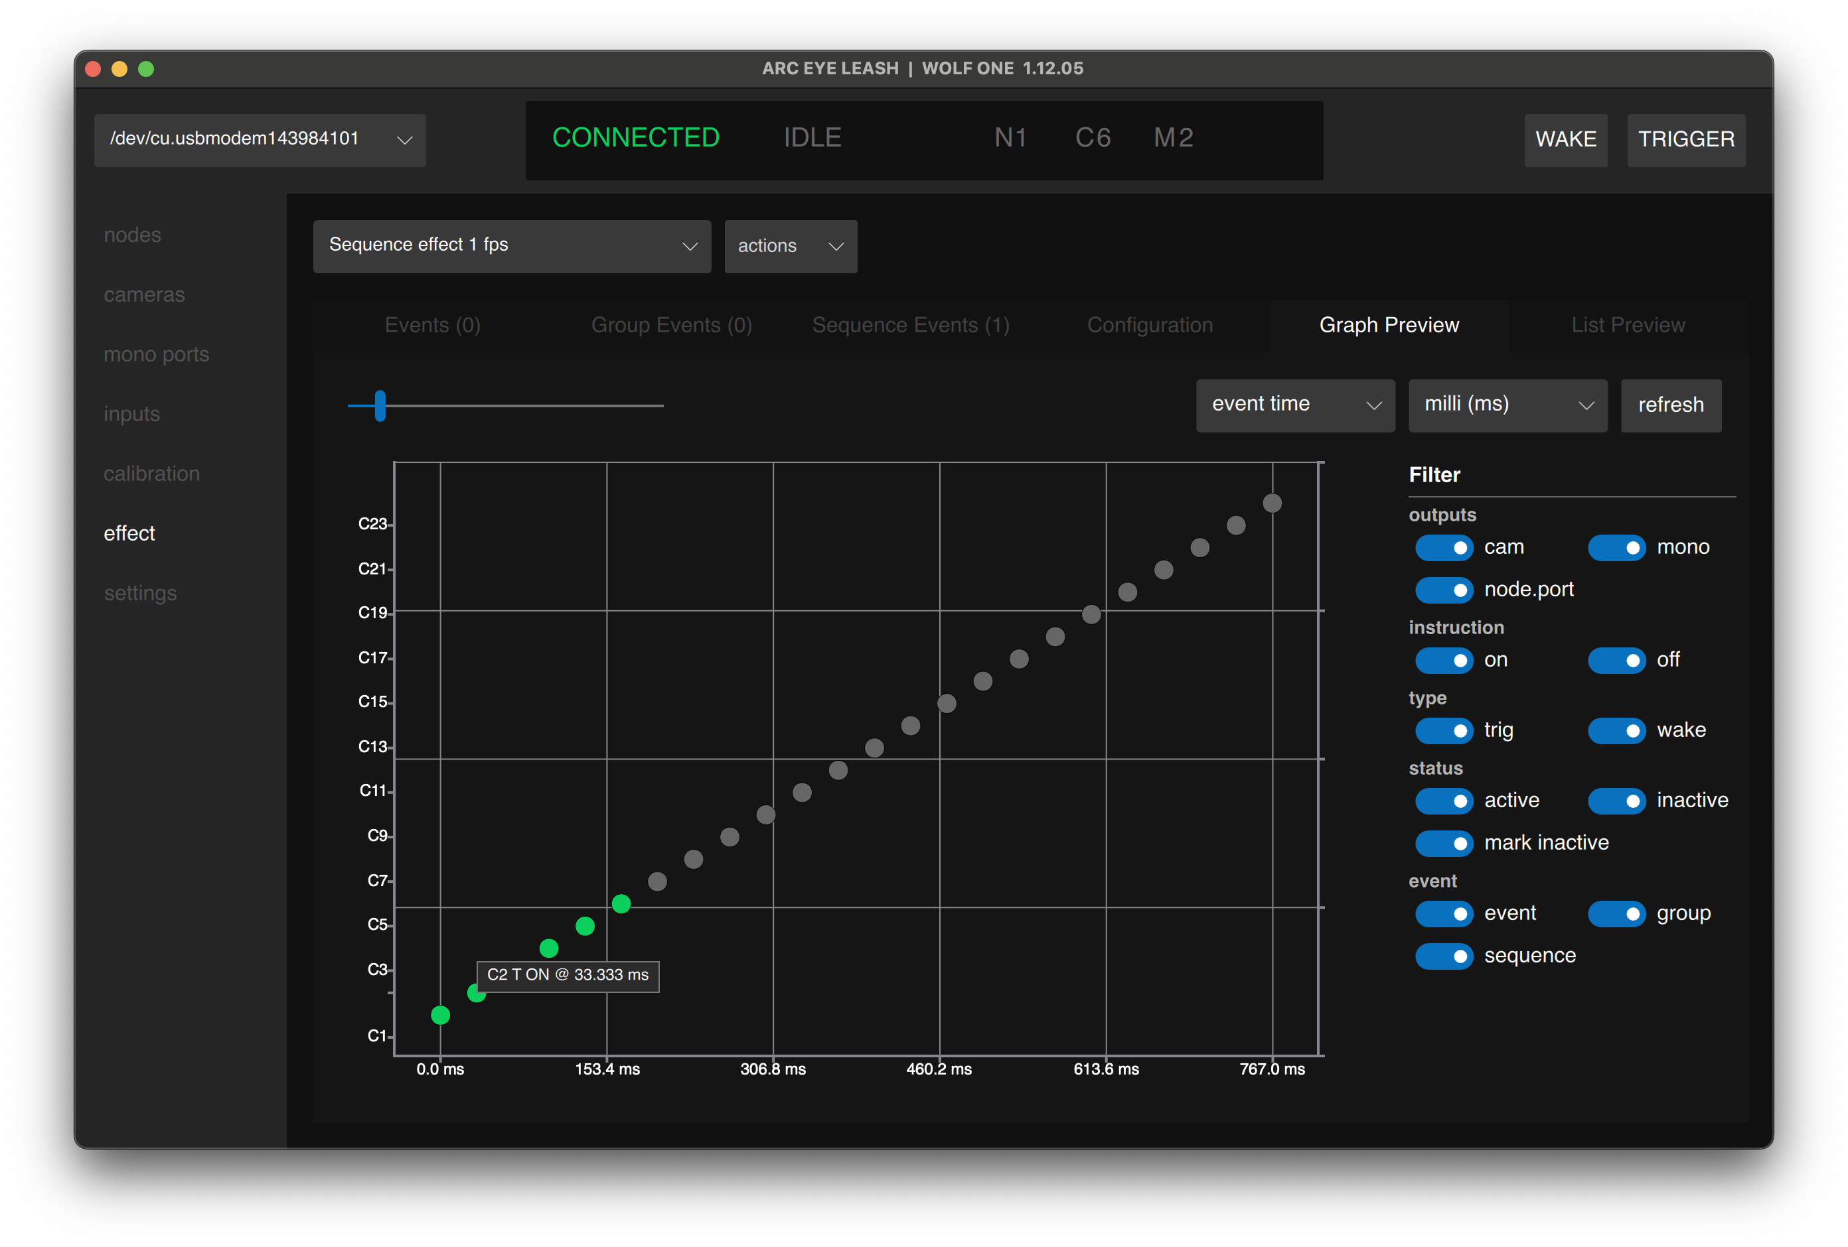This screenshot has width=1848, height=1247.
Task: Toggle the cam outputs filter
Action: 1444,548
